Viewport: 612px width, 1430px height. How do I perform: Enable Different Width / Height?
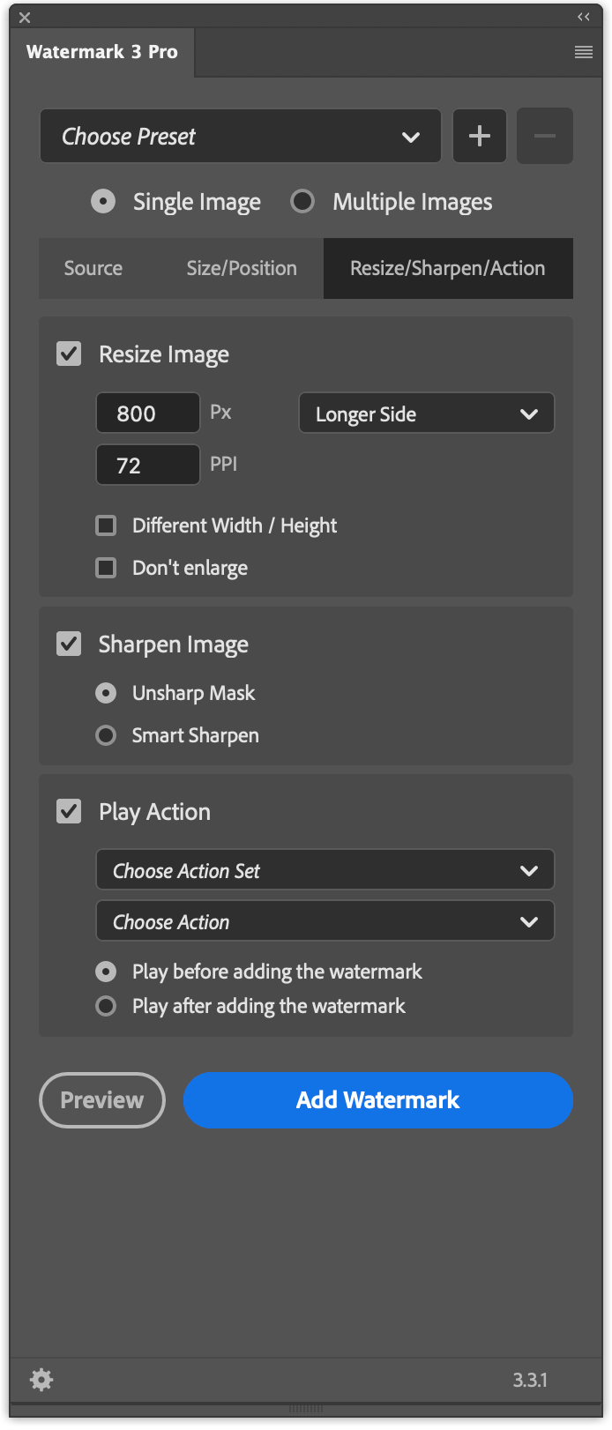pos(106,525)
